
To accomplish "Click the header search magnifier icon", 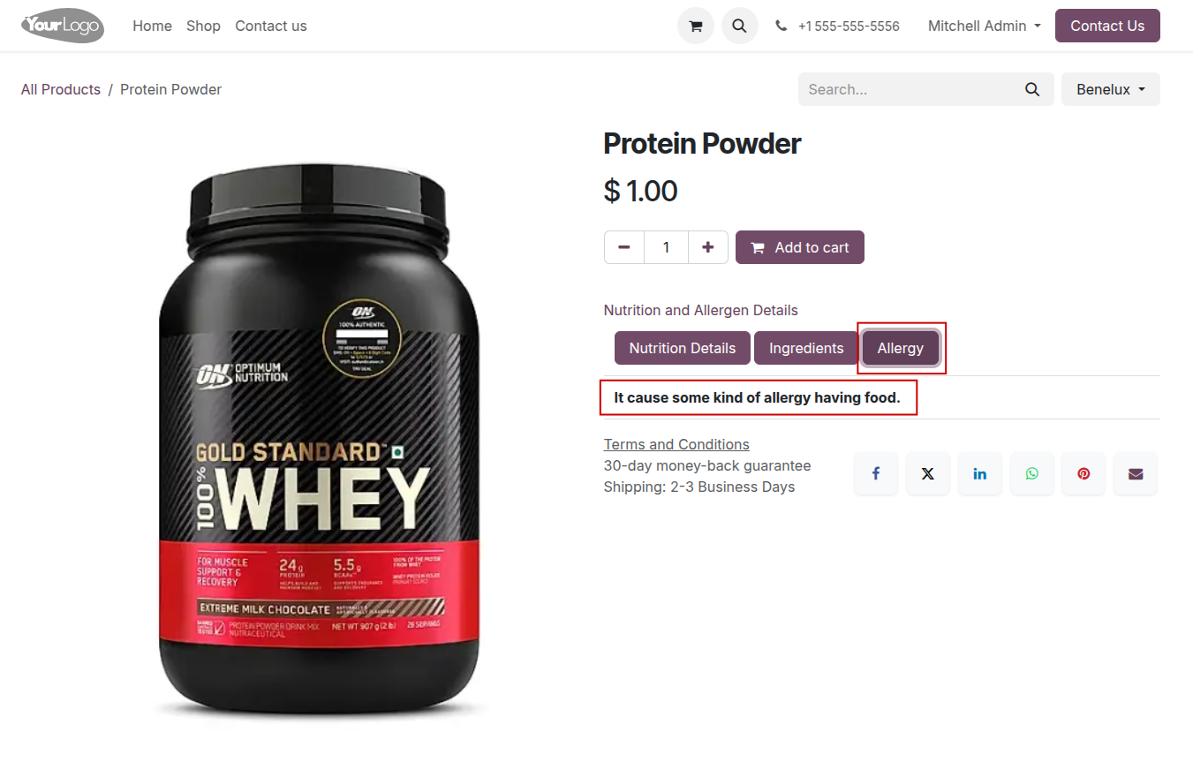I will 740,26.
